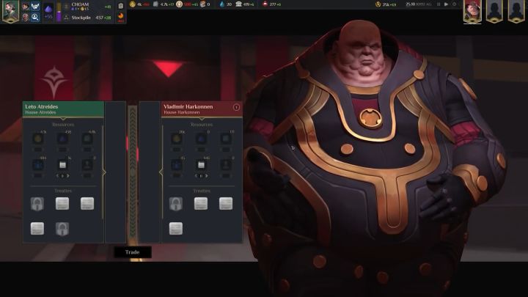Expand Atreides offer panel arrow
This screenshot has width=528, height=297.
(104, 172)
